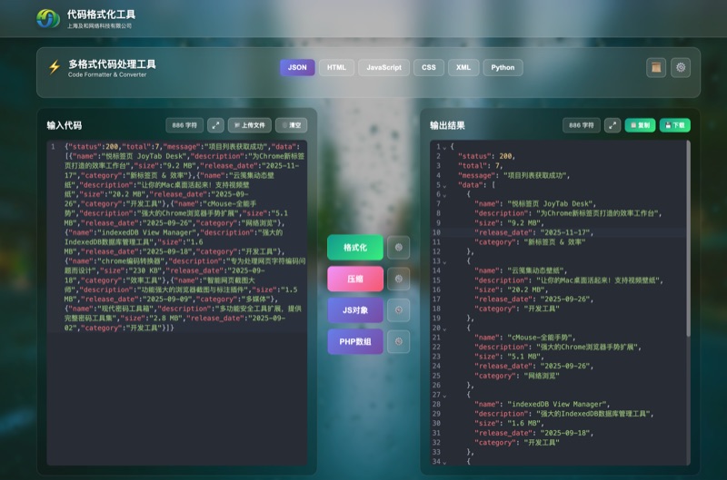727x480 pixels.
Task: Convert using the PHP数组 button
Action: [x=355, y=341]
